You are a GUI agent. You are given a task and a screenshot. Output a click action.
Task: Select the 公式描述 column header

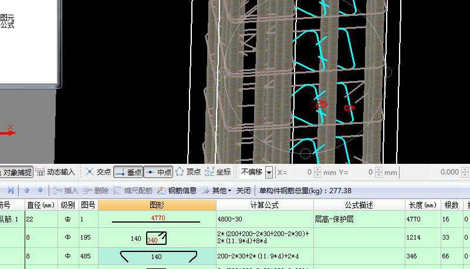359,205
